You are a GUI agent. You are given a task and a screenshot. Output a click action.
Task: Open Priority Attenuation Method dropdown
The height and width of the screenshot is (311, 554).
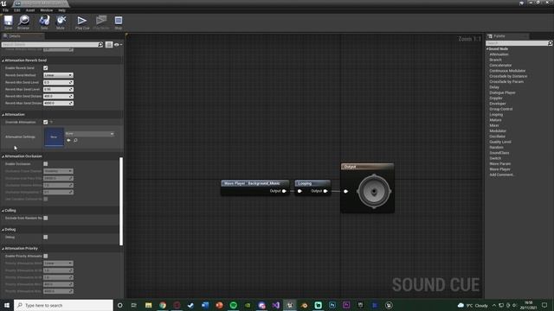[x=58, y=263]
